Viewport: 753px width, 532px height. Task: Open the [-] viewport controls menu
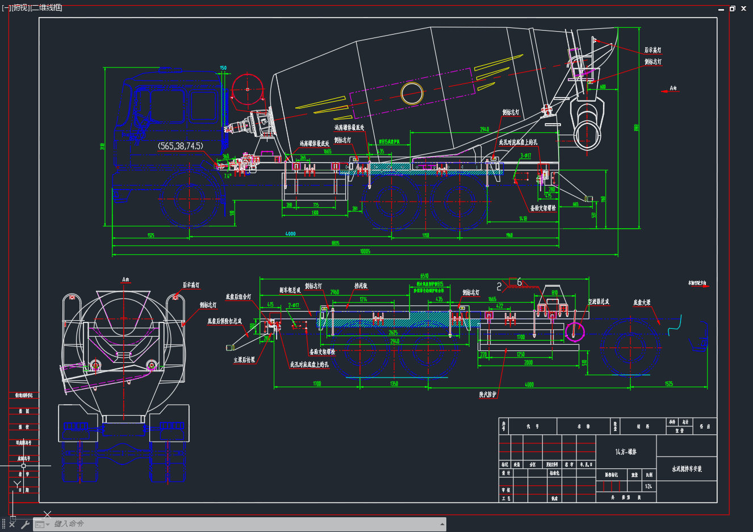pos(6,8)
